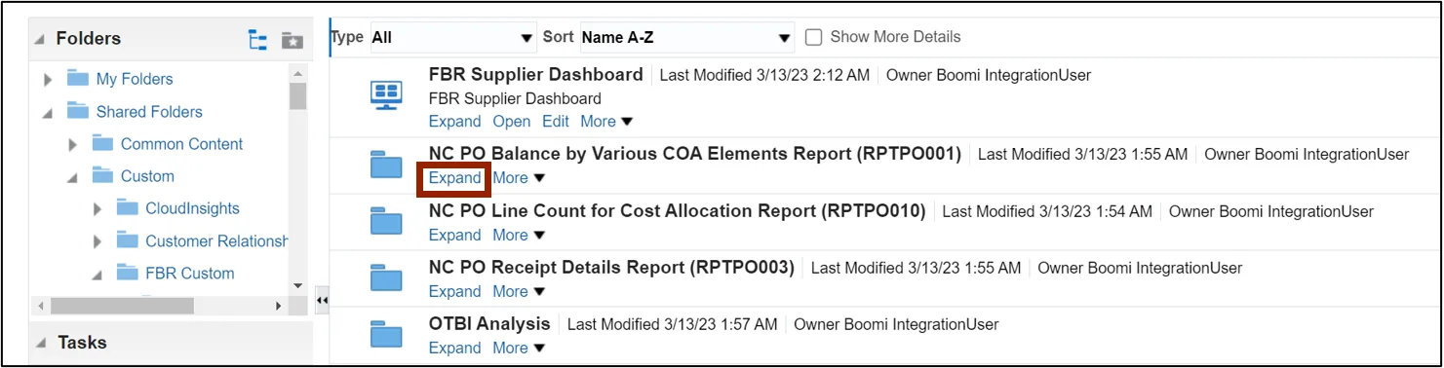Click folder icon for NC PO Balance report

tap(387, 165)
